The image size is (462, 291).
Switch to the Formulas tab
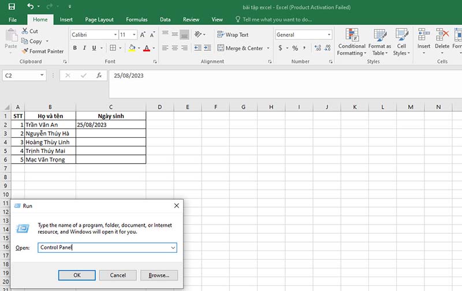point(137,20)
